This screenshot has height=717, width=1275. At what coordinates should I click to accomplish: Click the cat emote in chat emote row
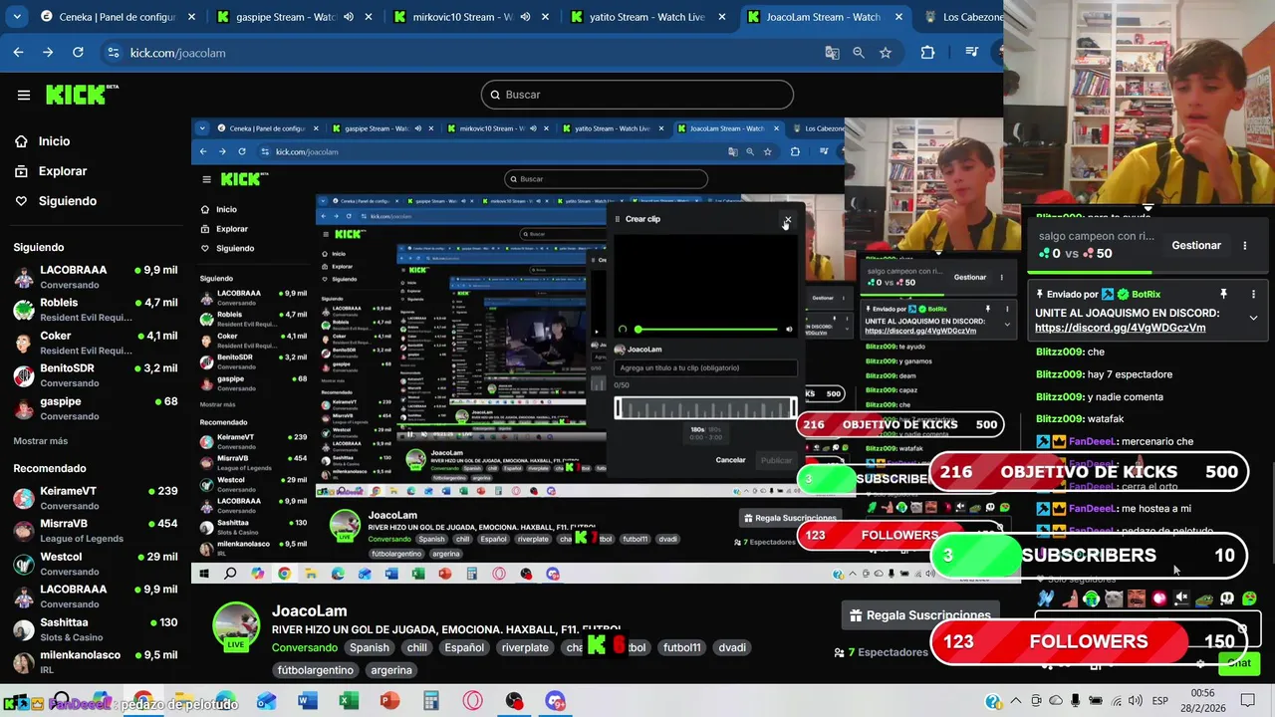click(x=1114, y=598)
